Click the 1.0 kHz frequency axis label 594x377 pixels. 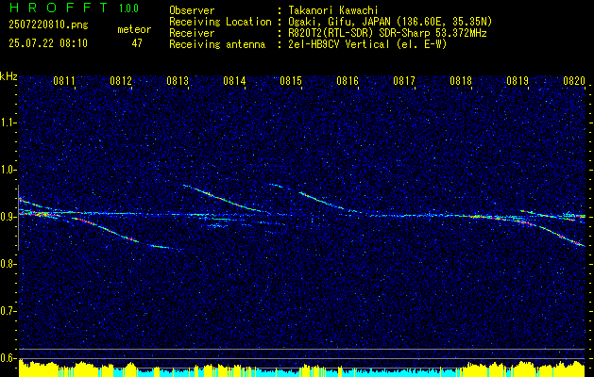point(8,170)
